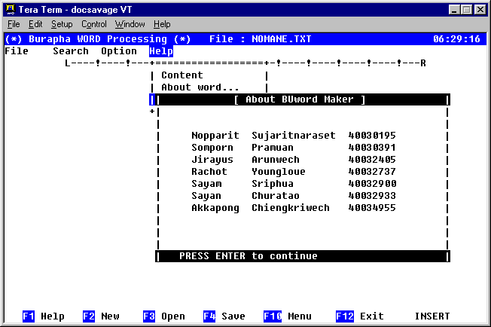Click the INSERT mode indicator
This screenshot has width=491, height=327.
[x=432, y=316]
